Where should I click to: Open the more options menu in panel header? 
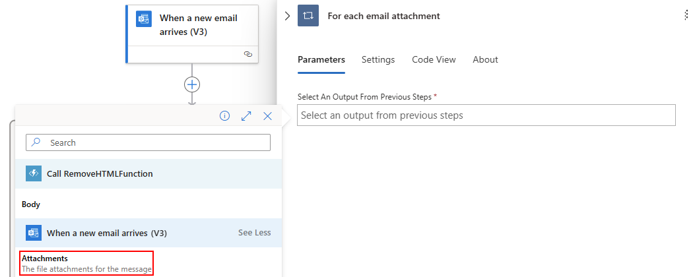click(686, 16)
